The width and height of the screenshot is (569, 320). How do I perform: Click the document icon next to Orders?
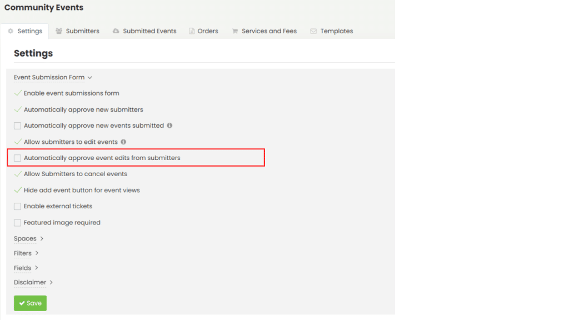pyautogui.click(x=191, y=31)
